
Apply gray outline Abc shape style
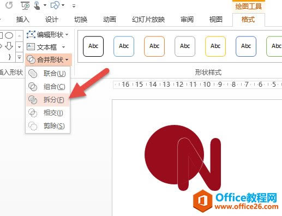pyautogui.click(x=185, y=46)
